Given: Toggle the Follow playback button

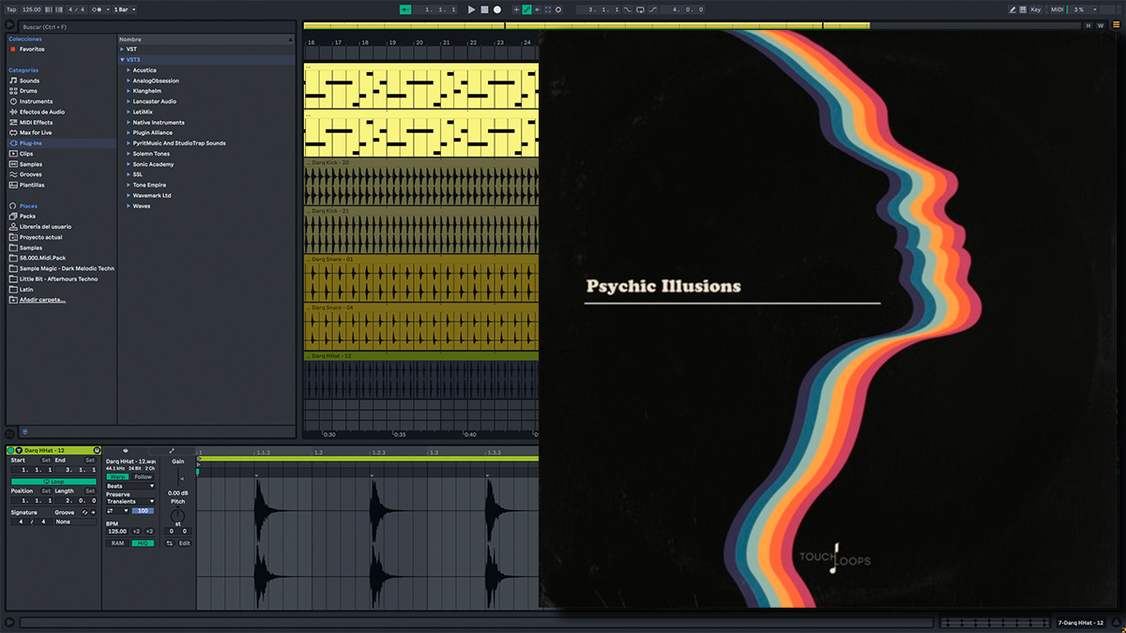Looking at the screenshot, I should (x=405, y=9).
